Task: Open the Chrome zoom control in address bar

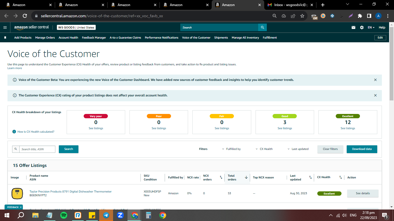Action: pyautogui.click(x=275, y=16)
